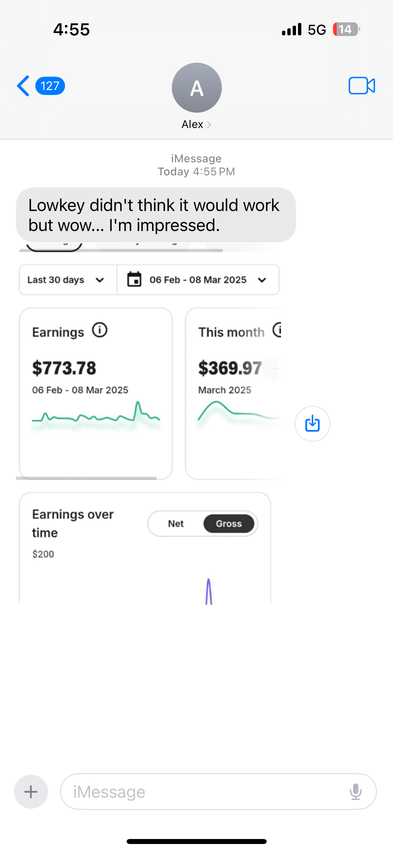Switch earnings view to Net
The width and height of the screenshot is (393, 852).
pos(176,524)
